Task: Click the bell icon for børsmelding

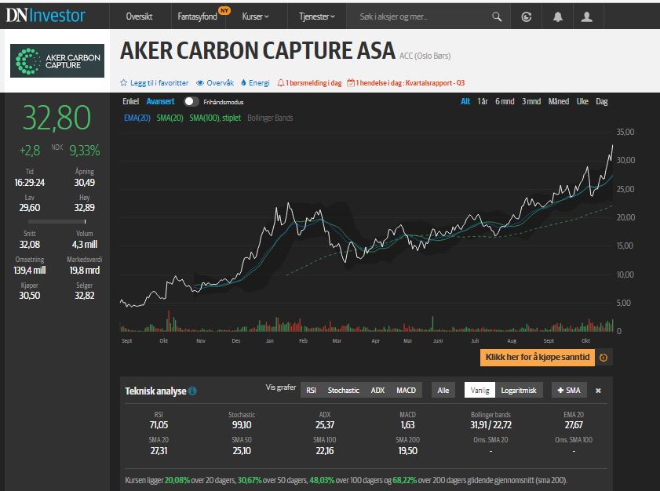Action: (x=281, y=83)
